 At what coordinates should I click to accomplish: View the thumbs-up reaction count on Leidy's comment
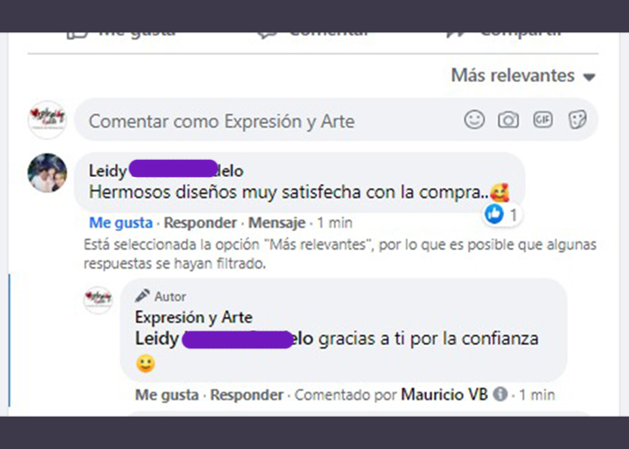tap(502, 215)
